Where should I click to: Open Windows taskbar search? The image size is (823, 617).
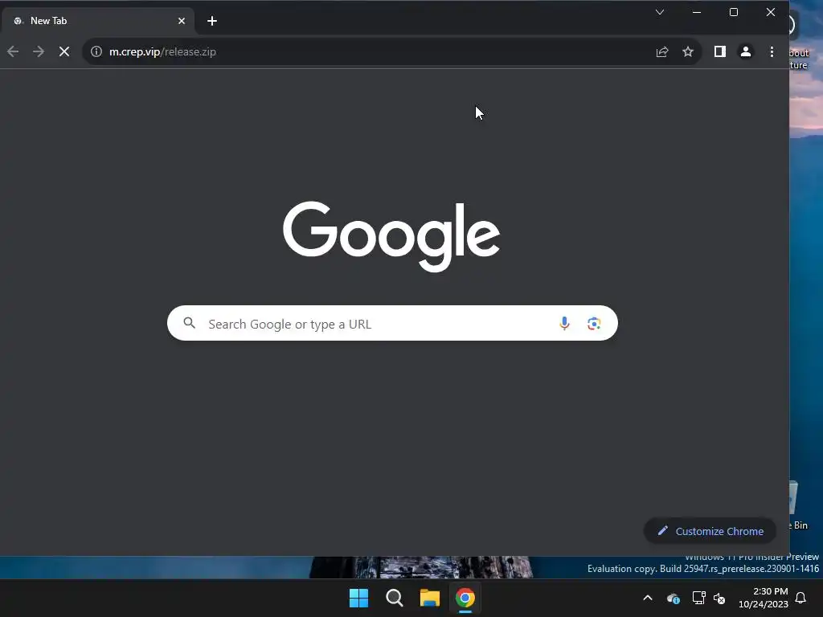[x=394, y=598]
